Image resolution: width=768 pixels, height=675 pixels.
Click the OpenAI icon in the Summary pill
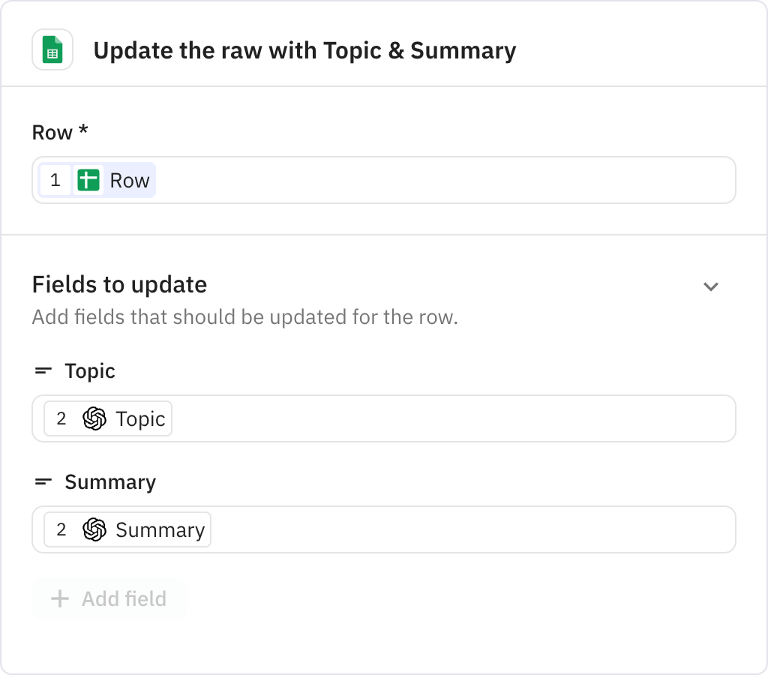click(95, 529)
